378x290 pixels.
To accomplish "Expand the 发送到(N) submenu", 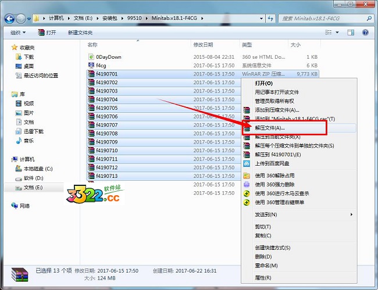I will 299,214.
